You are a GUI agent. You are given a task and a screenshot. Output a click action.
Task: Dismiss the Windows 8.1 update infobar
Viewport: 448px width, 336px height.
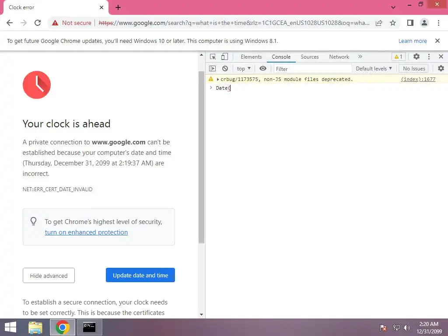[x=437, y=41]
